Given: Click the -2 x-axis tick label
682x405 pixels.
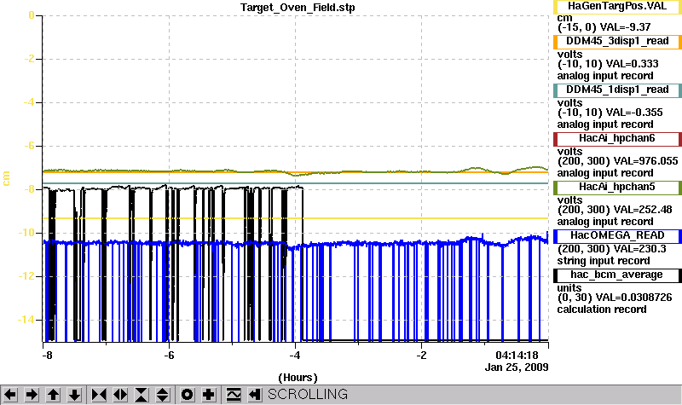Looking at the screenshot, I should point(421,356).
